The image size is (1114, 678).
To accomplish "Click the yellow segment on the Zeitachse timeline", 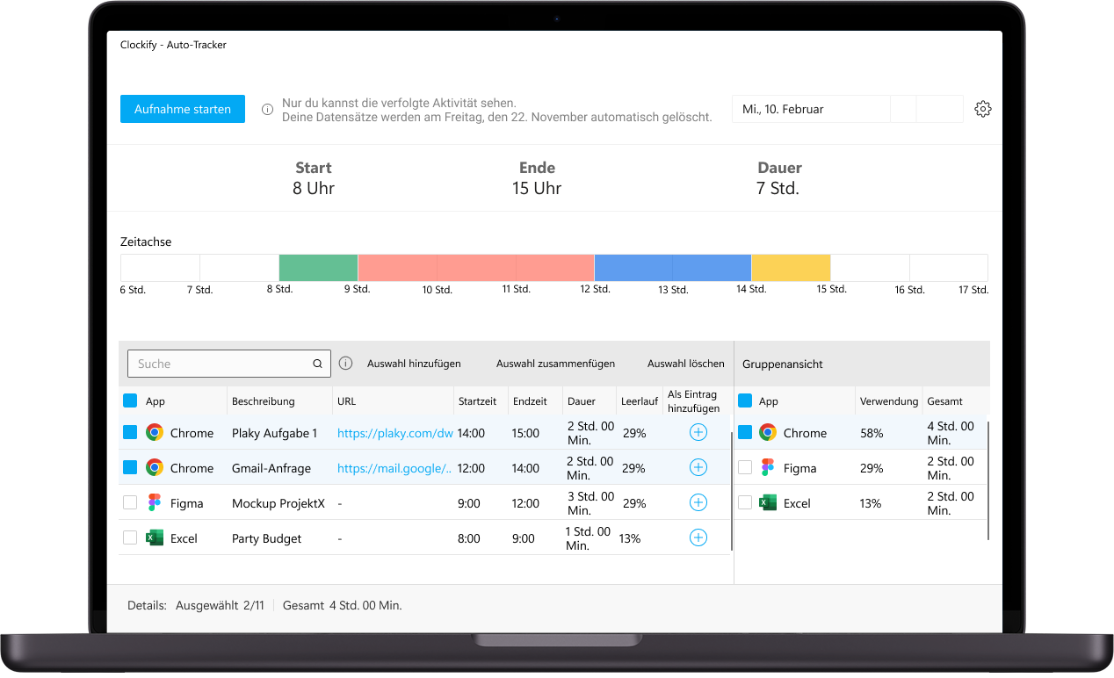I will click(x=790, y=267).
